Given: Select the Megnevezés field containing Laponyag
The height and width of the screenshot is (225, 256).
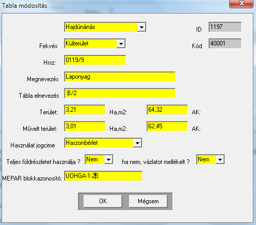Looking at the screenshot, I should click(120, 77).
